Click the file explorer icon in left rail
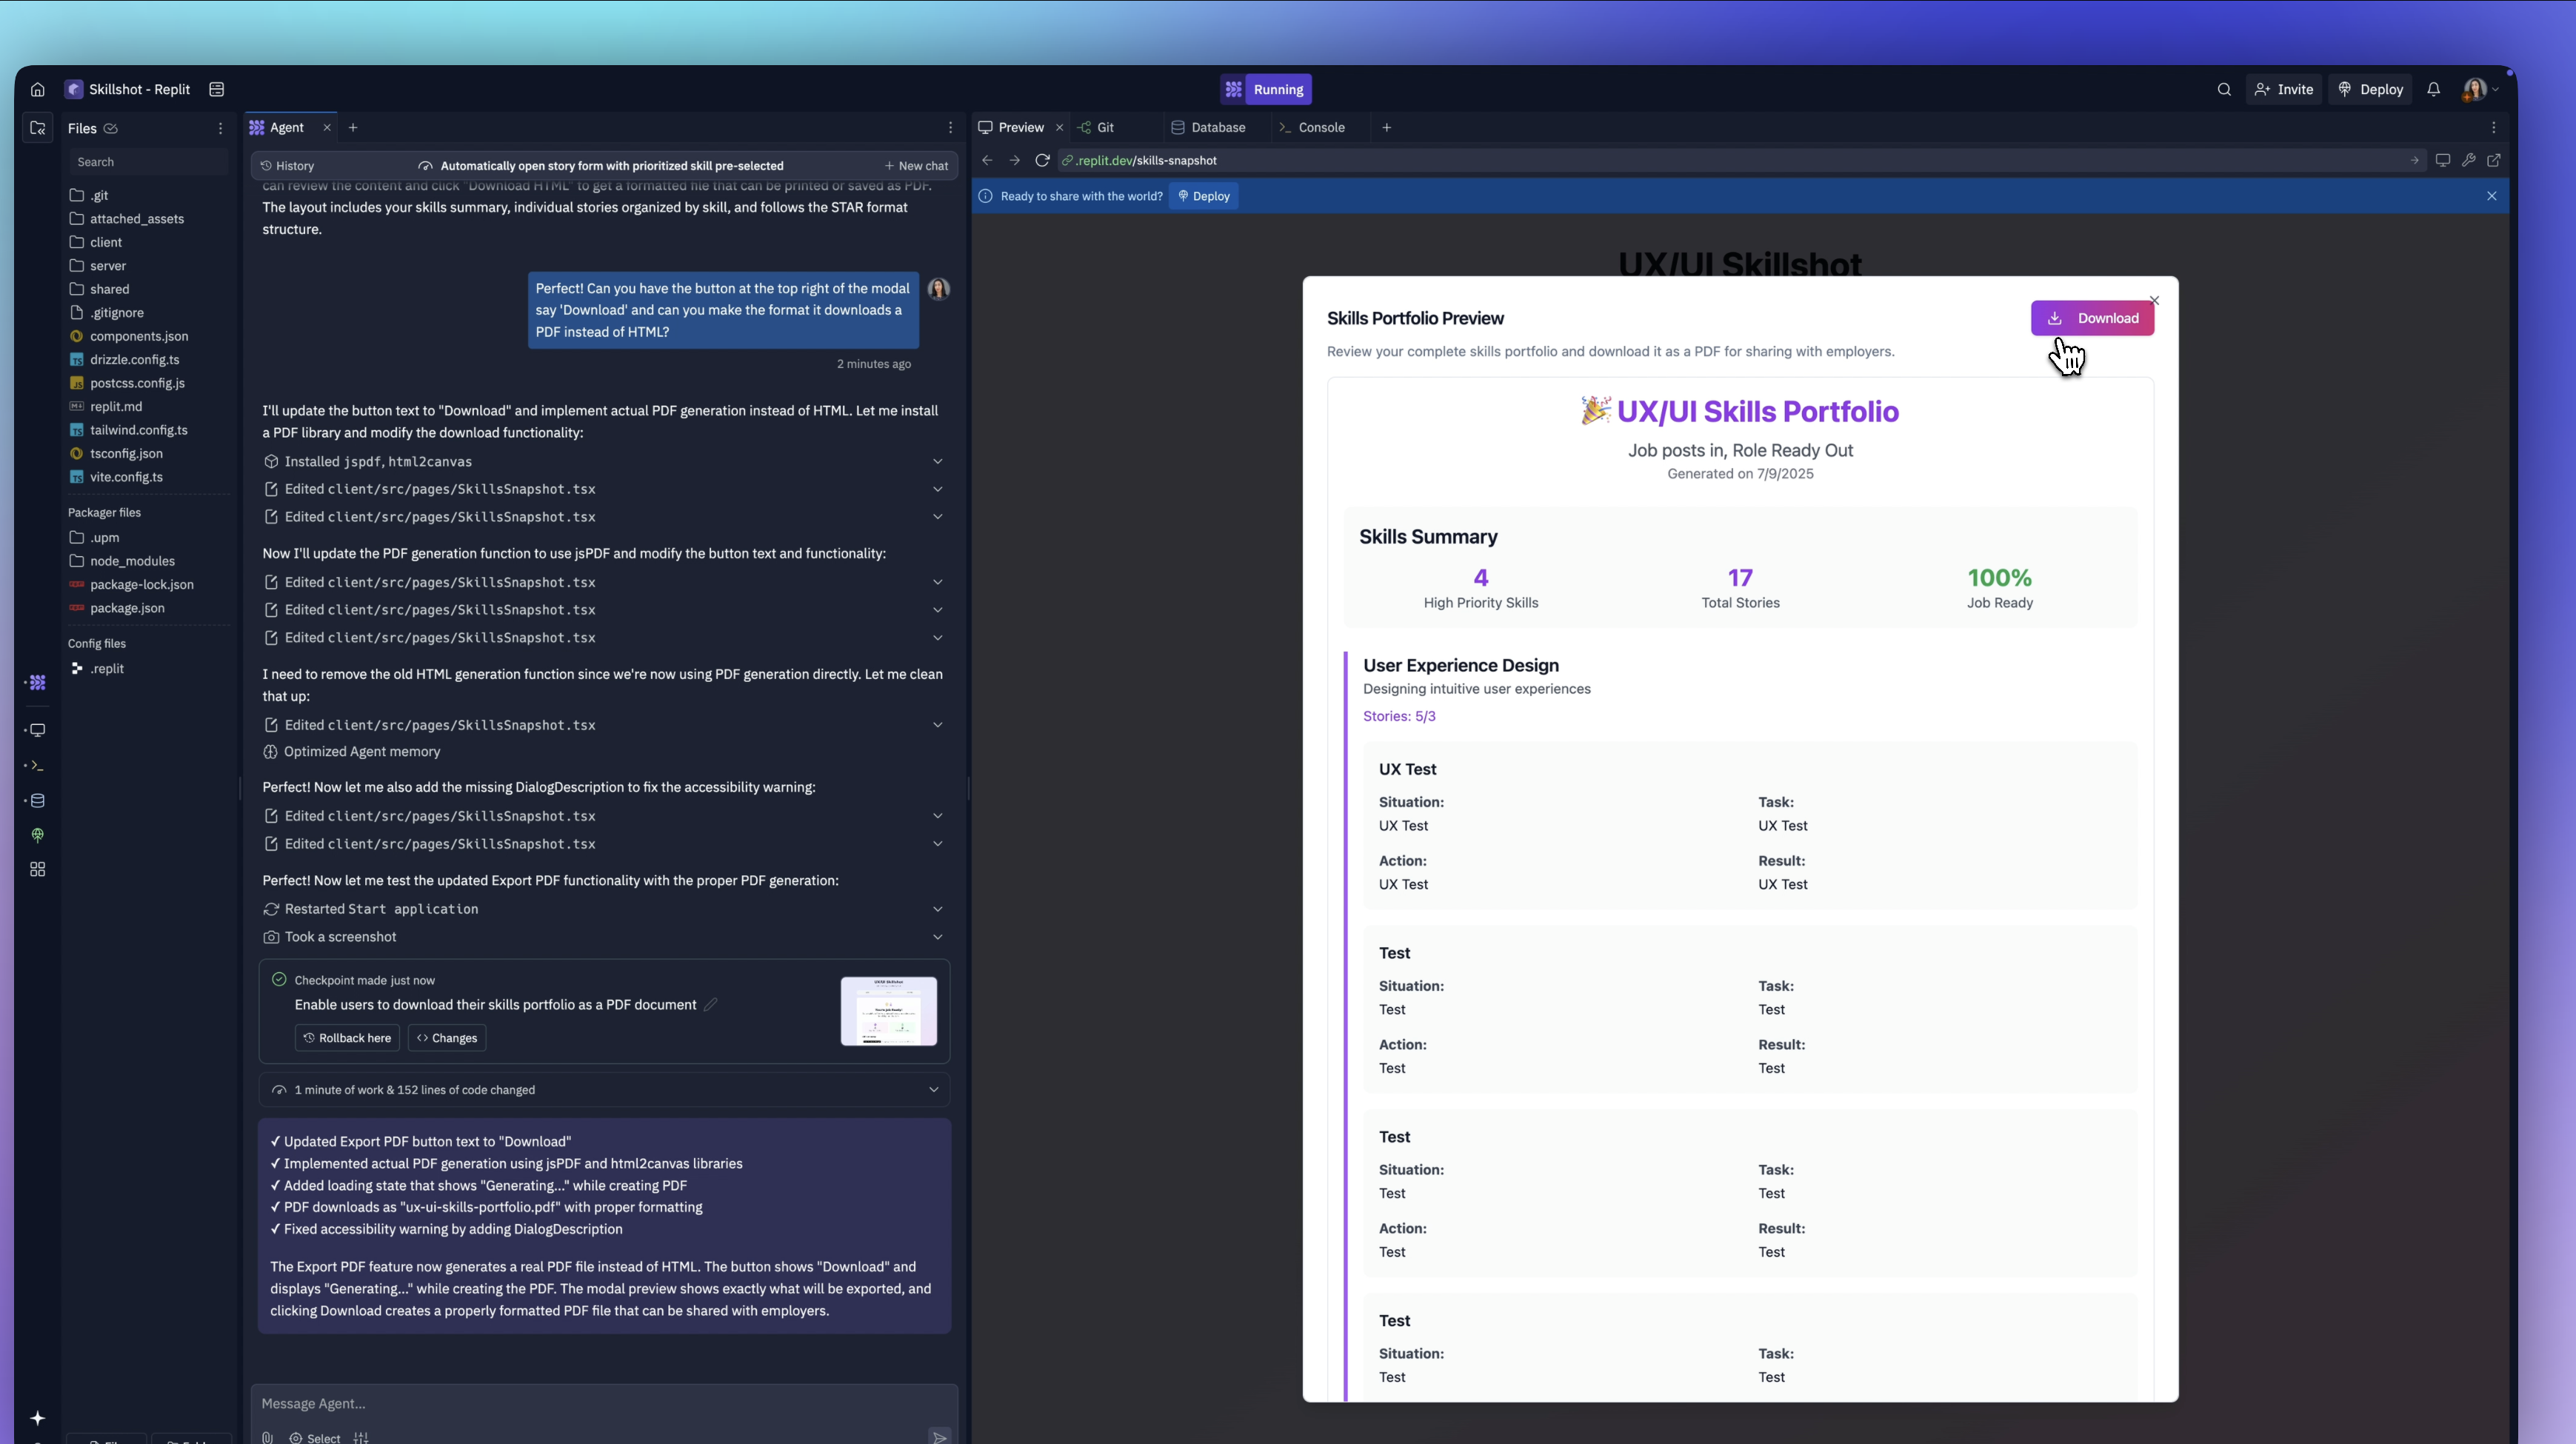2576x1444 pixels. click(x=38, y=128)
